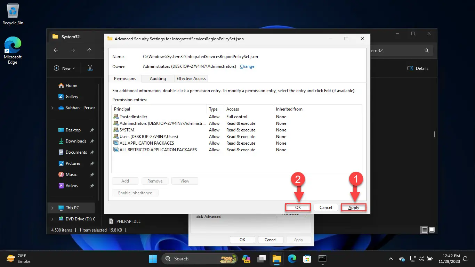Go up one folder in File Explorer
The height and width of the screenshot is (267, 475).
(x=89, y=50)
